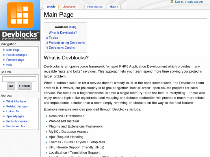Click the 'Main Page' heading

[59, 15]
